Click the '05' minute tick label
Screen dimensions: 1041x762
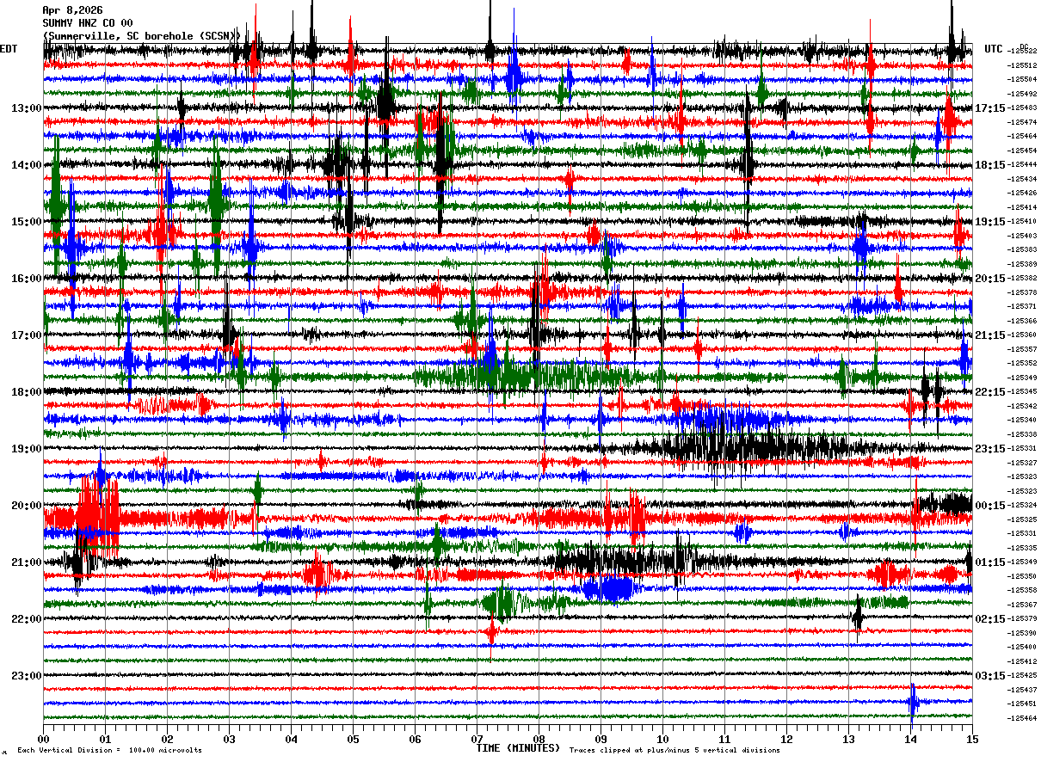pos(353,740)
